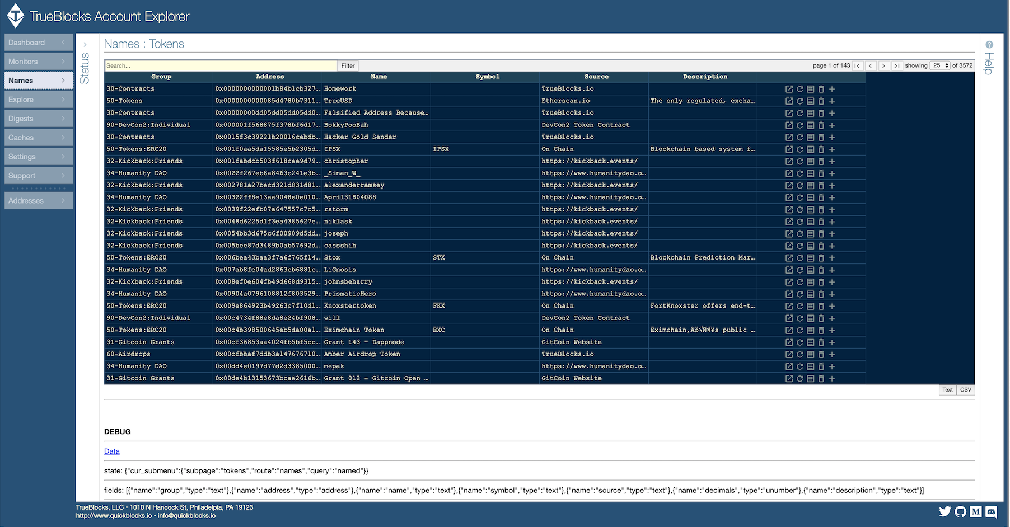Expand the Dashboard menu chevron
The height and width of the screenshot is (527, 1010).
(x=63, y=43)
